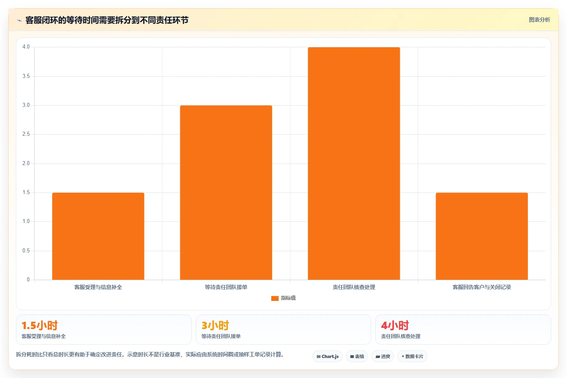Click the 客服回告客户与关闭记录 bar

click(x=482, y=236)
